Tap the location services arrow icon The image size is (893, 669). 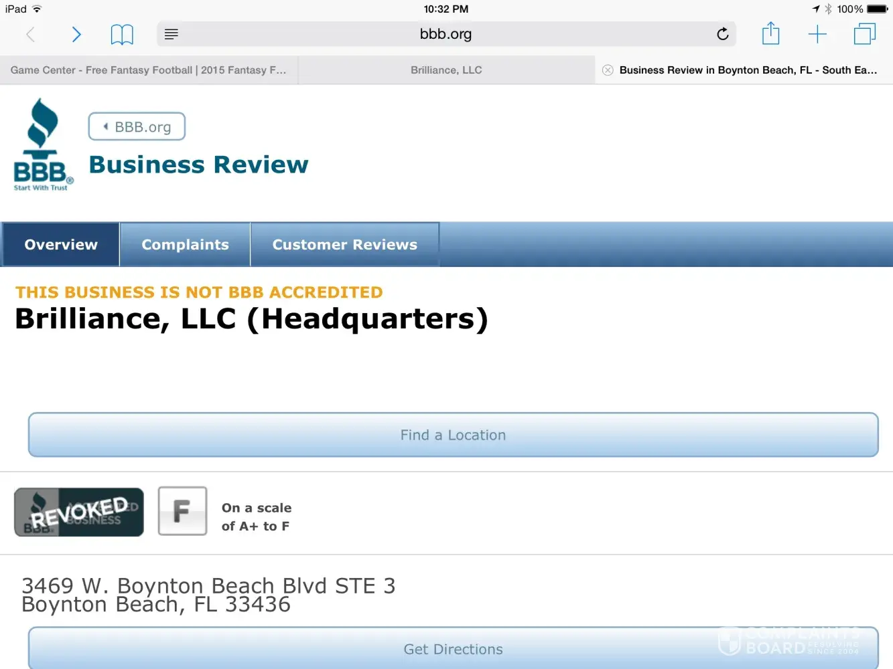[x=816, y=9]
